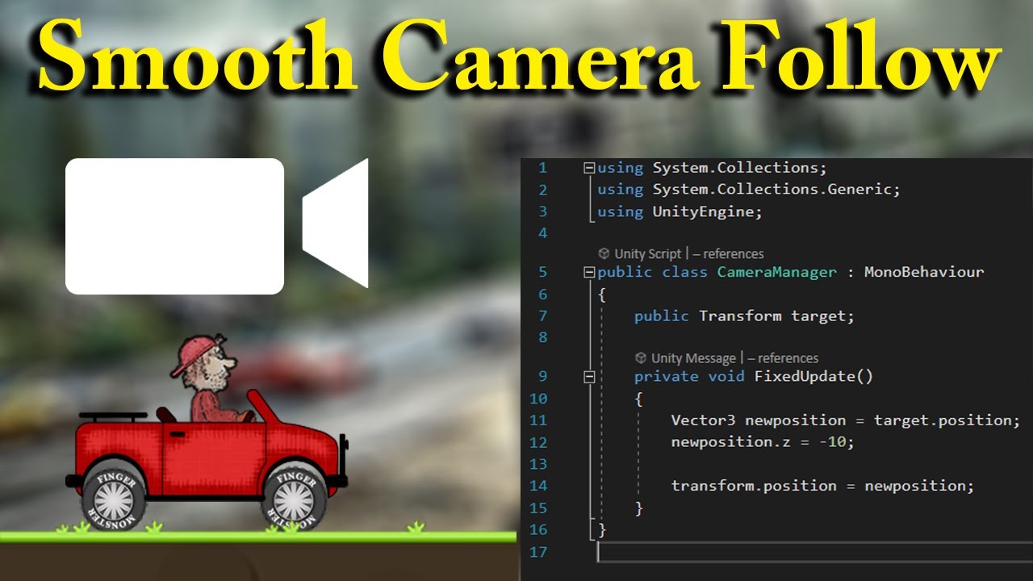Viewport: 1033px width, 581px height.
Task: Click the red car with driver
Action: point(207,433)
